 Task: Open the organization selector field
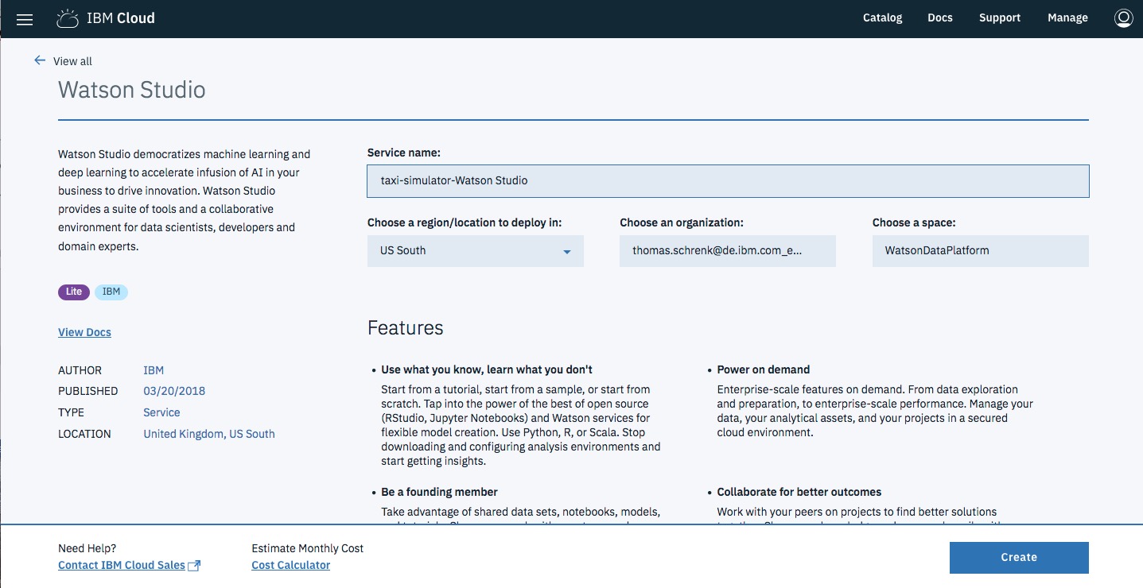(728, 250)
